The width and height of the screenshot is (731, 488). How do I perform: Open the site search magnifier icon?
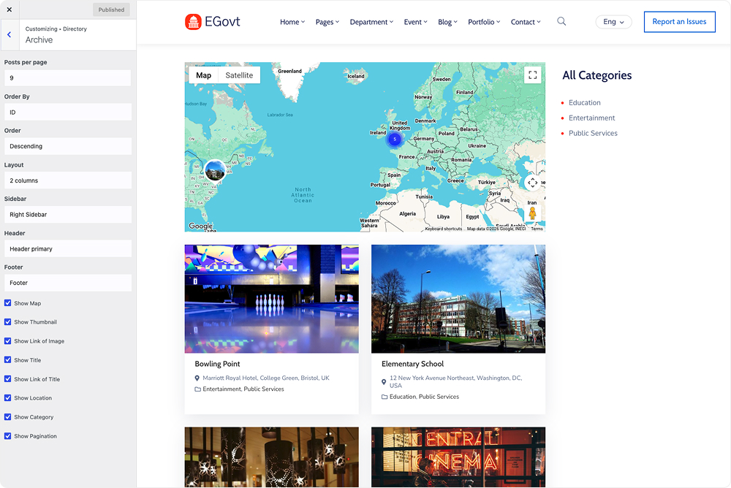coord(561,21)
